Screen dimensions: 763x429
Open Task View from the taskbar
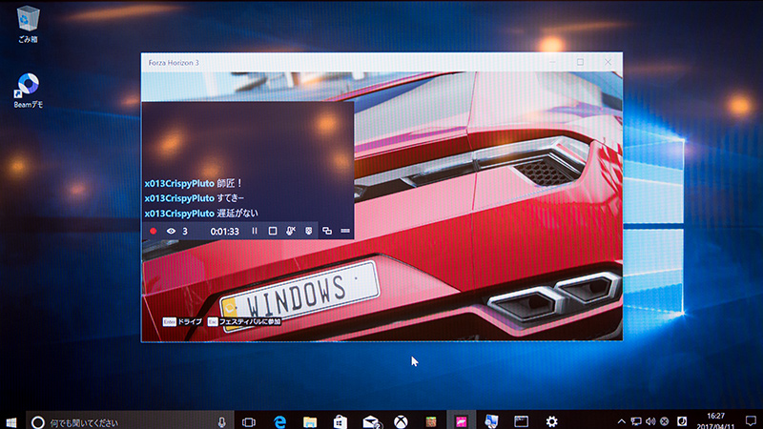pos(249,421)
